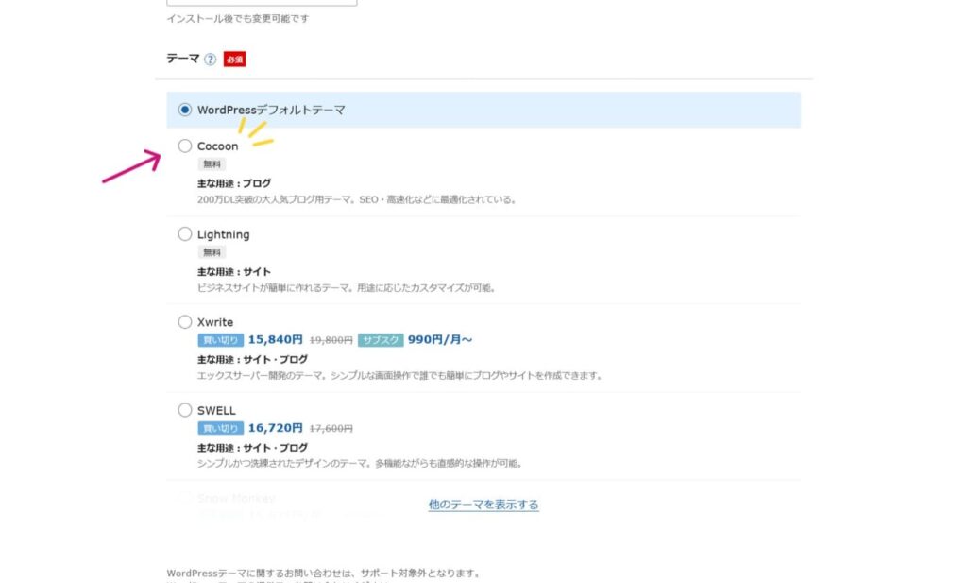This screenshot has height=583, width=967.
Task: Click 主な用途：サイト・ブログ under Xwrite
Action: 252,359
